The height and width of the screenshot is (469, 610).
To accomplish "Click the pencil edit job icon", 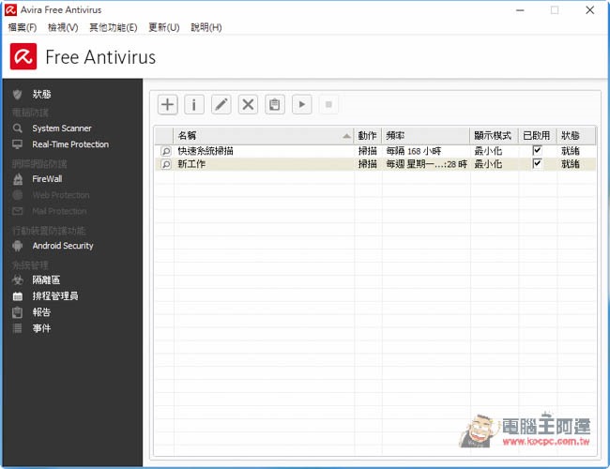I will click(221, 104).
